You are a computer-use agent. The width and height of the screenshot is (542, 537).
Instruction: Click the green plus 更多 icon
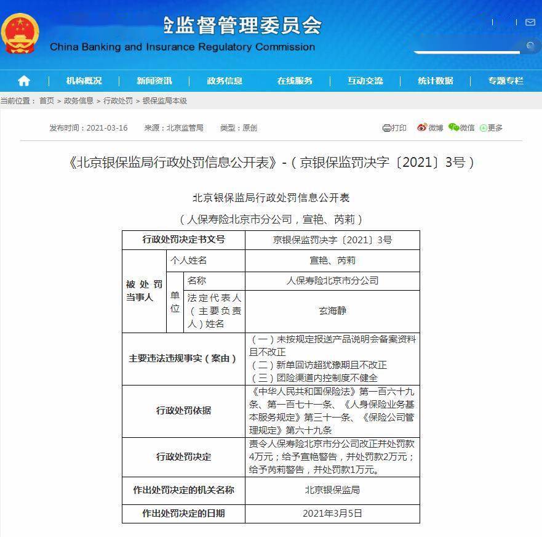pos(483,128)
